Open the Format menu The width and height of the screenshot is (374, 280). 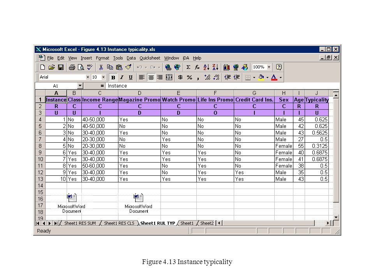click(102, 58)
